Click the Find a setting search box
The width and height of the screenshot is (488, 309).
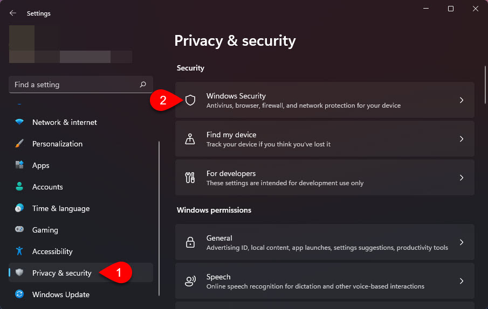(x=81, y=85)
